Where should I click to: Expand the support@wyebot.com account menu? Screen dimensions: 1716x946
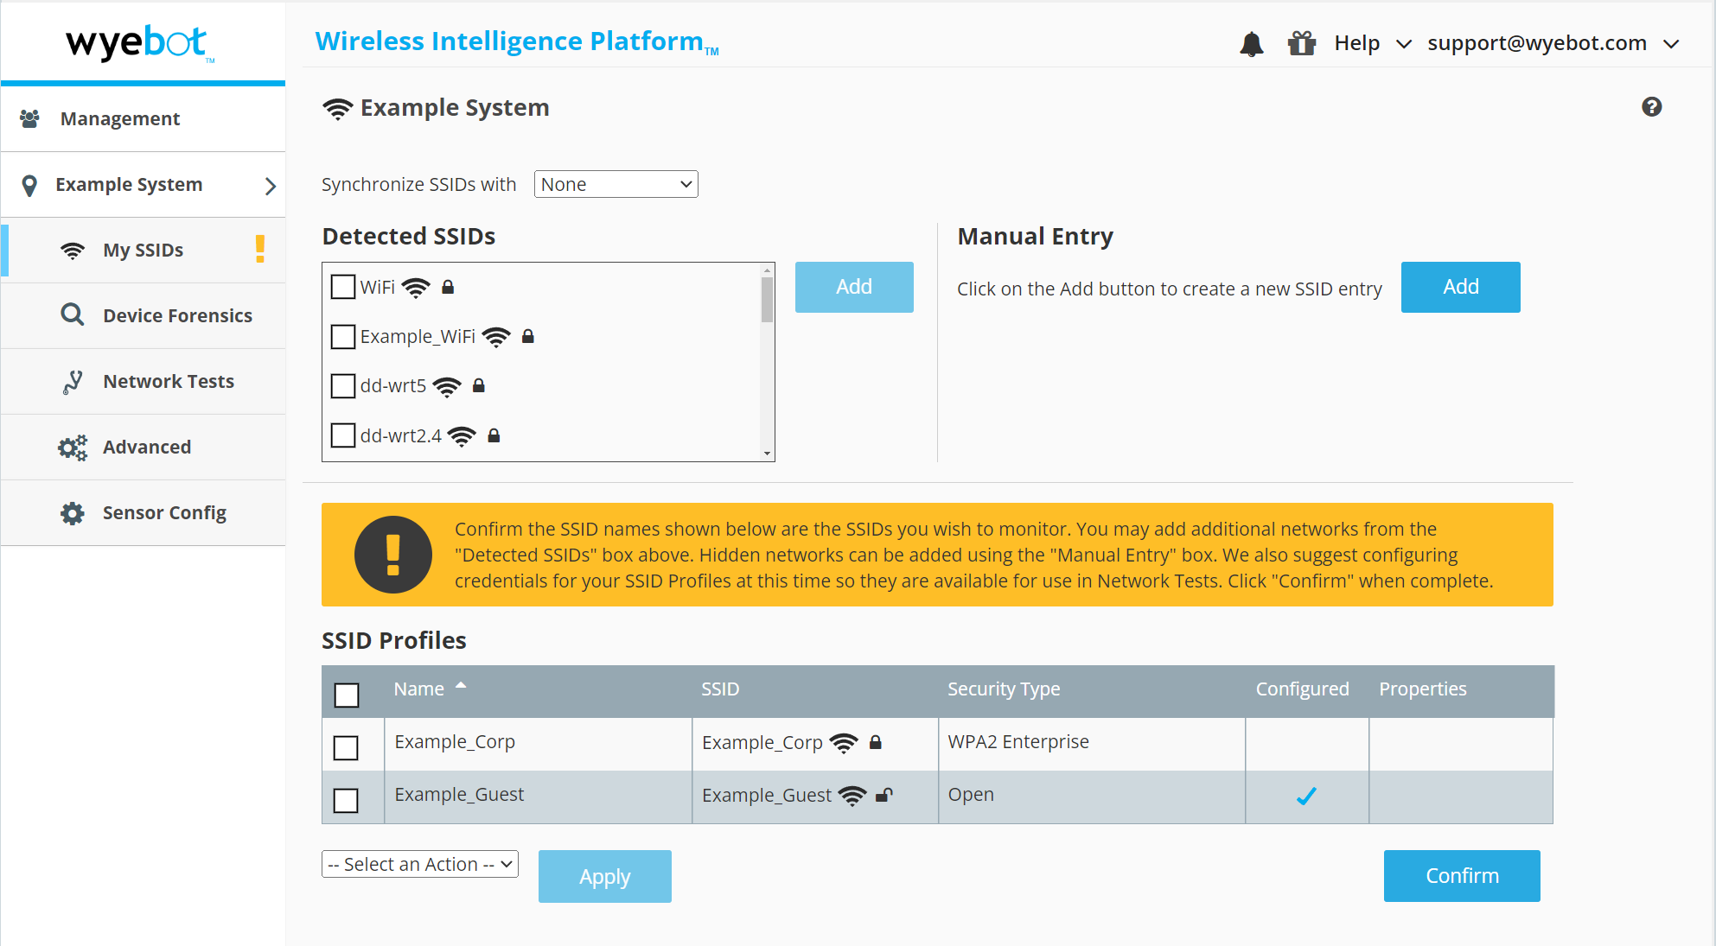click(1553, 43)
